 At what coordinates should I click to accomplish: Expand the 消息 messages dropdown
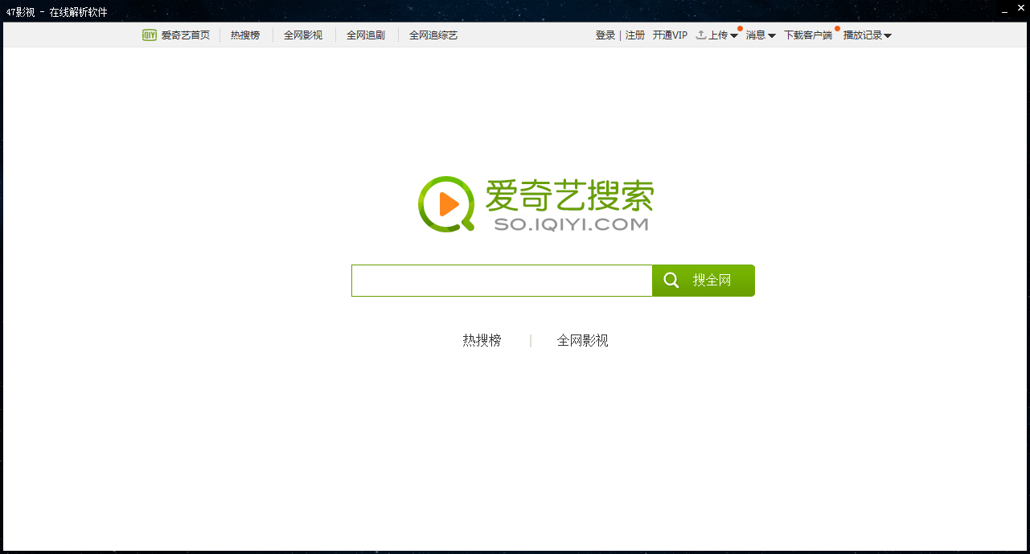[x=760, y=35]
